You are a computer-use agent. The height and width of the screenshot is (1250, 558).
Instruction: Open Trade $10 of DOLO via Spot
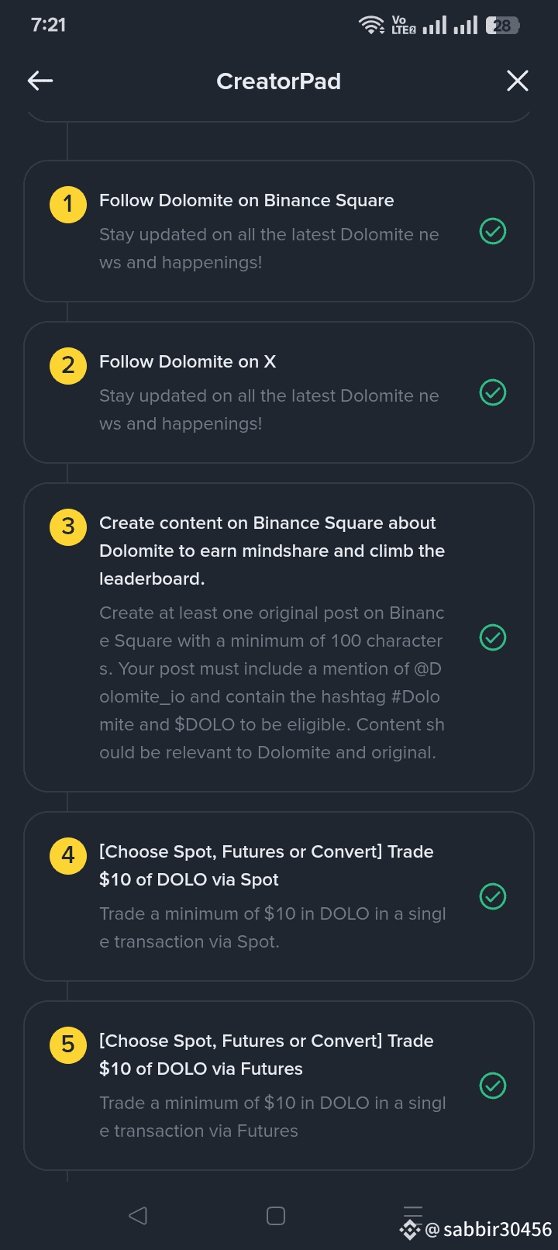(x=266, y=865)
